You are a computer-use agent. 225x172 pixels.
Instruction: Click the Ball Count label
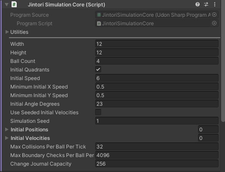pos(23,61)
